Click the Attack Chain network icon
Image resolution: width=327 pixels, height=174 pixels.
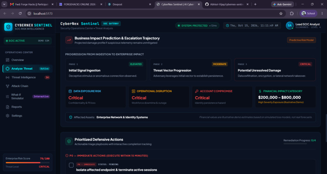[8, 86]
